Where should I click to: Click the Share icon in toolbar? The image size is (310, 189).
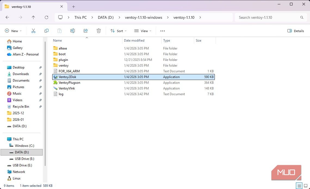(x=86, y=31)
